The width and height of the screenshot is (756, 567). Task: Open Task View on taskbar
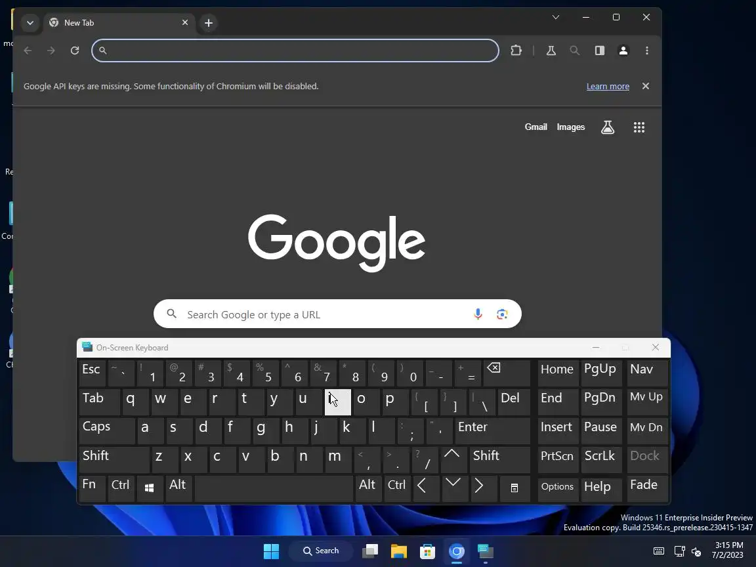point(370,551)
